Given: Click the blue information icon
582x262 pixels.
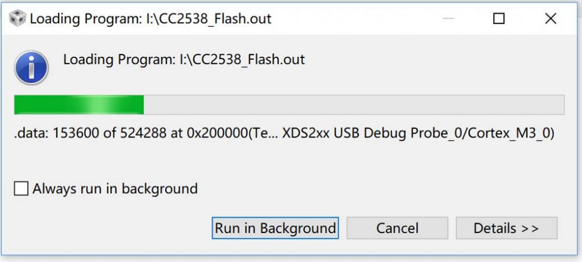Looking at the screenshot, I should (x=31, y=67).
